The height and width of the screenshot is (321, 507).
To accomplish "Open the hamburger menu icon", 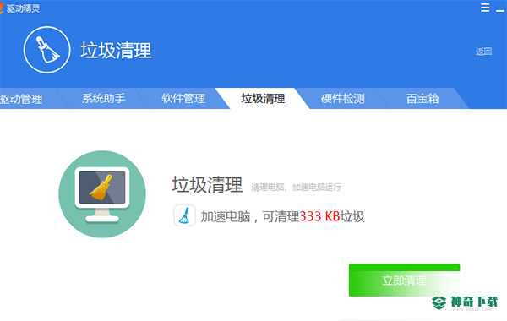I will (x=485, y=8).
